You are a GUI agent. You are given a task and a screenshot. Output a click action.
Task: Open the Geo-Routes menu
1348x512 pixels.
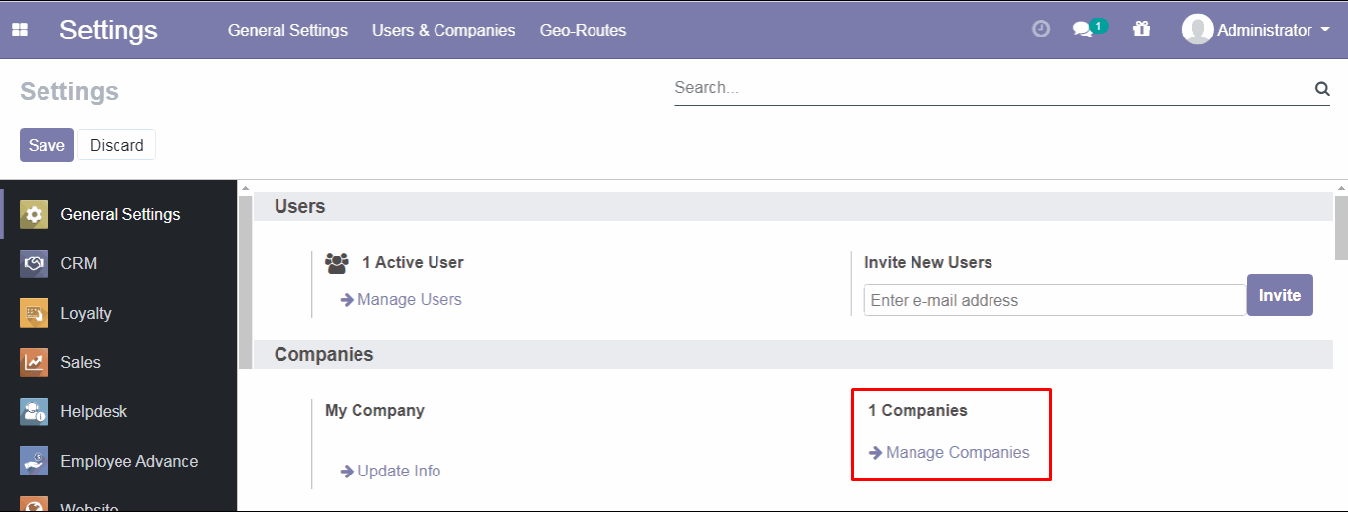pos(583,30)
